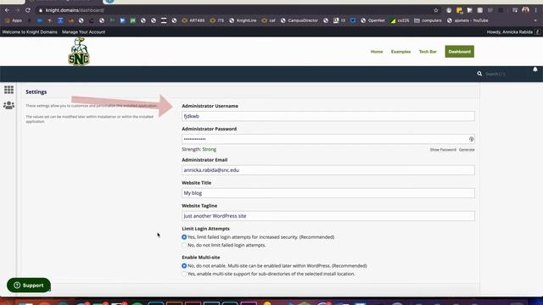Click the SNC knight logo

pyautogui.click(x=79, y=52)
